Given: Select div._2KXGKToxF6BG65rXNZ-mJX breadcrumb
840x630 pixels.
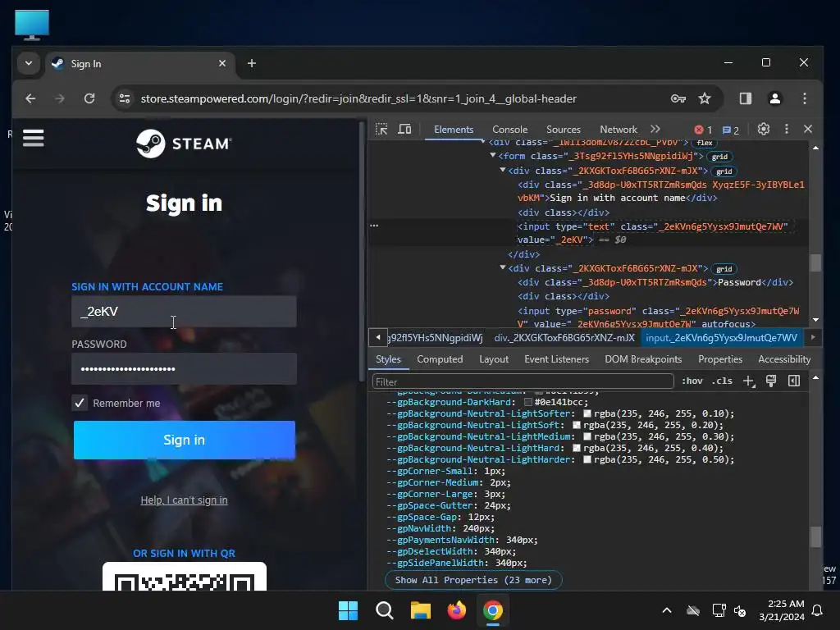Looking at the screenshot, I should click(x=564, y=337).
